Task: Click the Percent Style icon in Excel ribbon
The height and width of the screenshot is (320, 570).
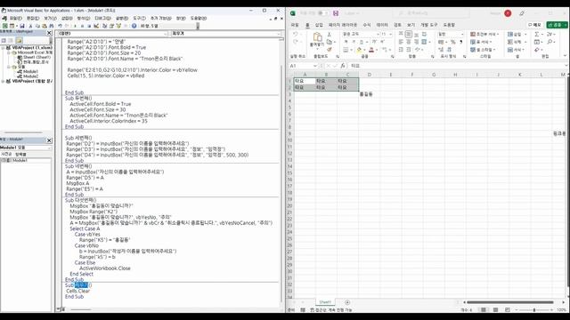Action: [453, 42]
